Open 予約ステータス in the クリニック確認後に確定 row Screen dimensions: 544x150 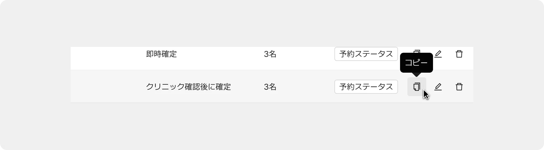pos(366,87)
